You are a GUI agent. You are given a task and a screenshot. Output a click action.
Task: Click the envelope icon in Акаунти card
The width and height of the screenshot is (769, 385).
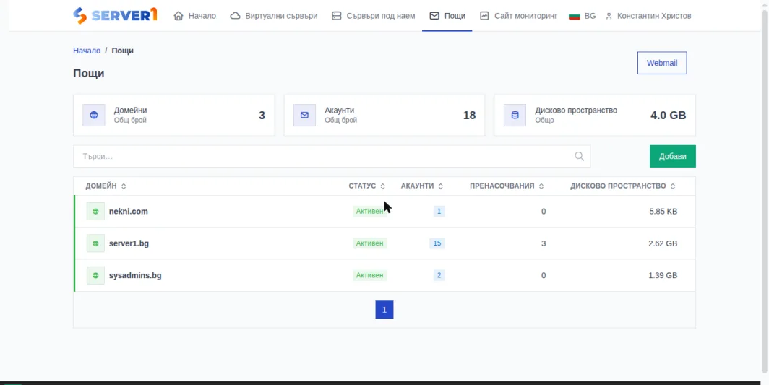point(304,116)
